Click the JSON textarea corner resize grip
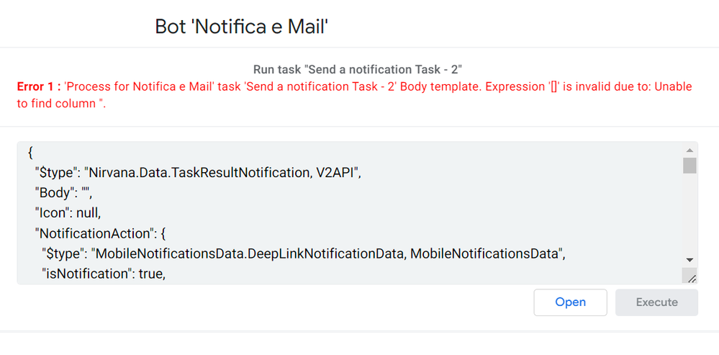The image size is (719, 355). pos(692,277)
